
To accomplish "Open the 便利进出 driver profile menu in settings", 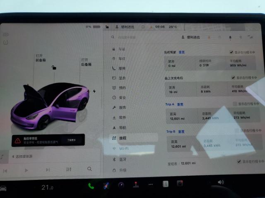I will tap(191, 38).
